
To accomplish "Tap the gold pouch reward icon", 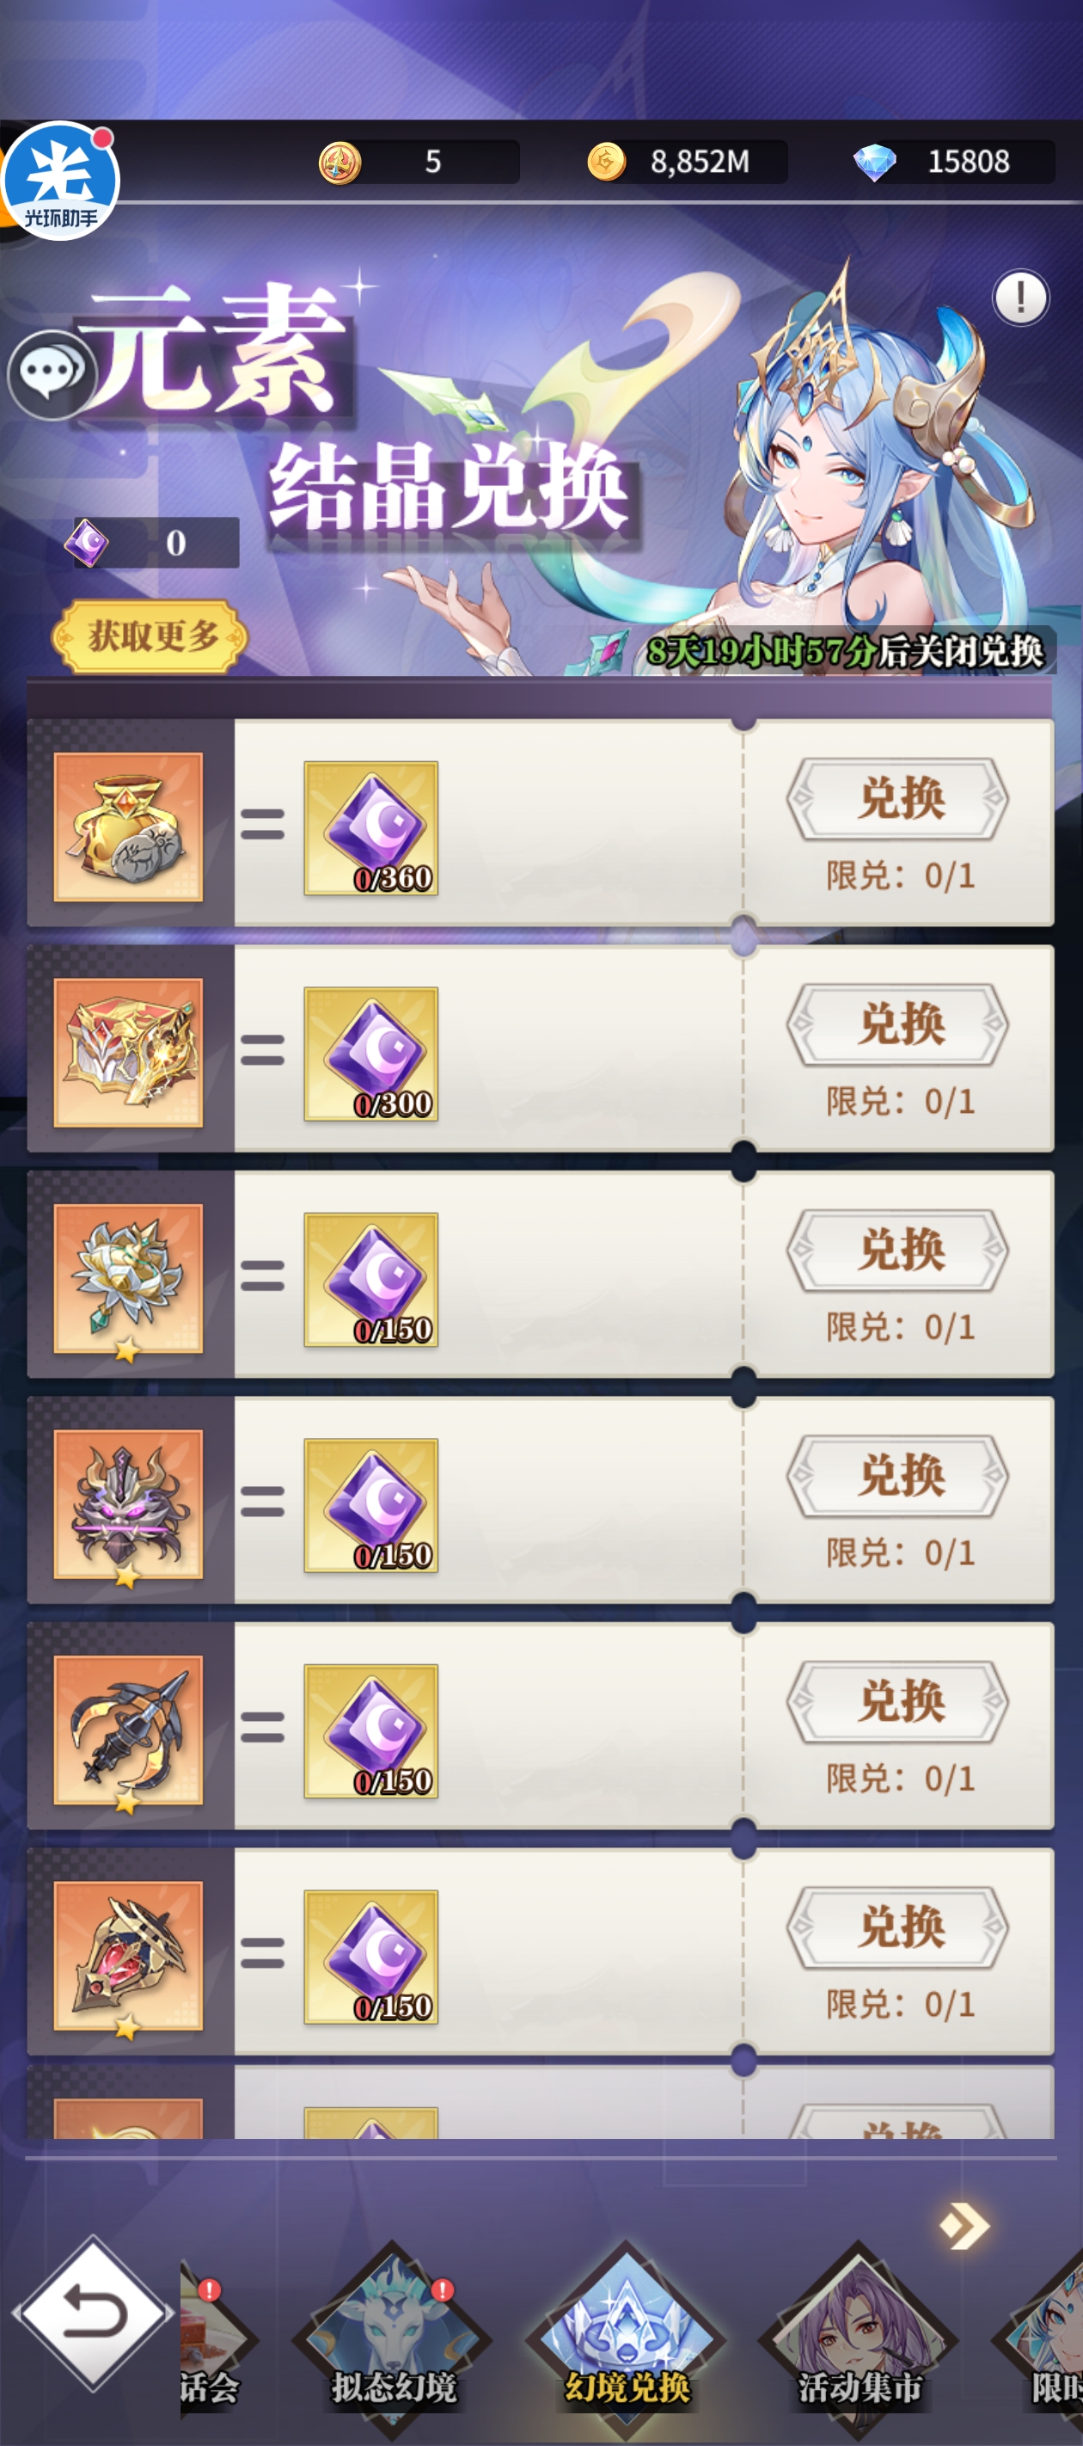I will click(128, 827).
